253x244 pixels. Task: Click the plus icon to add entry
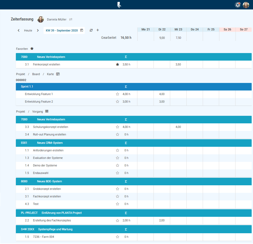[98, 30]
